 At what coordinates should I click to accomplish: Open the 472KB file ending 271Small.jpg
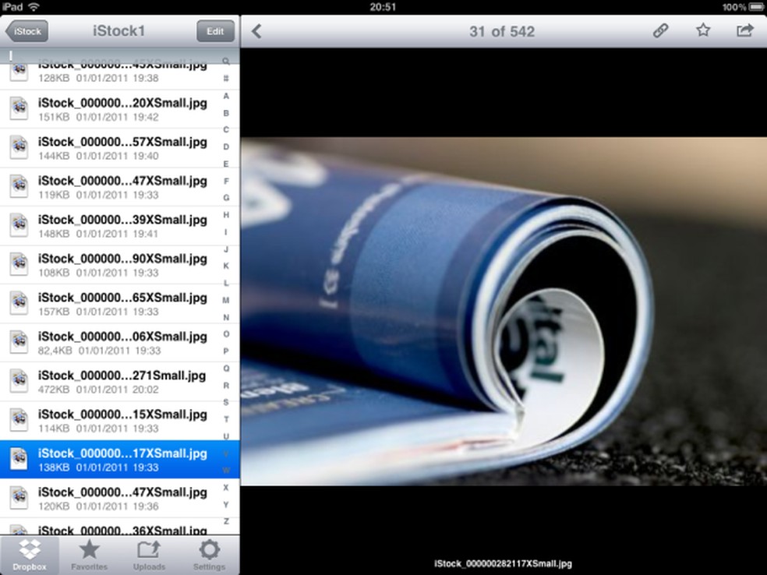120,382
